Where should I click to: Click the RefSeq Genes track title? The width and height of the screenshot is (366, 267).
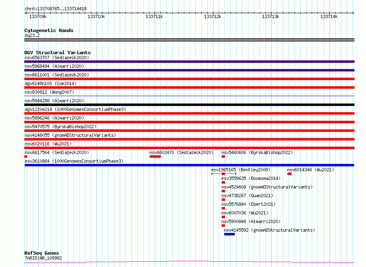(42, 253)
